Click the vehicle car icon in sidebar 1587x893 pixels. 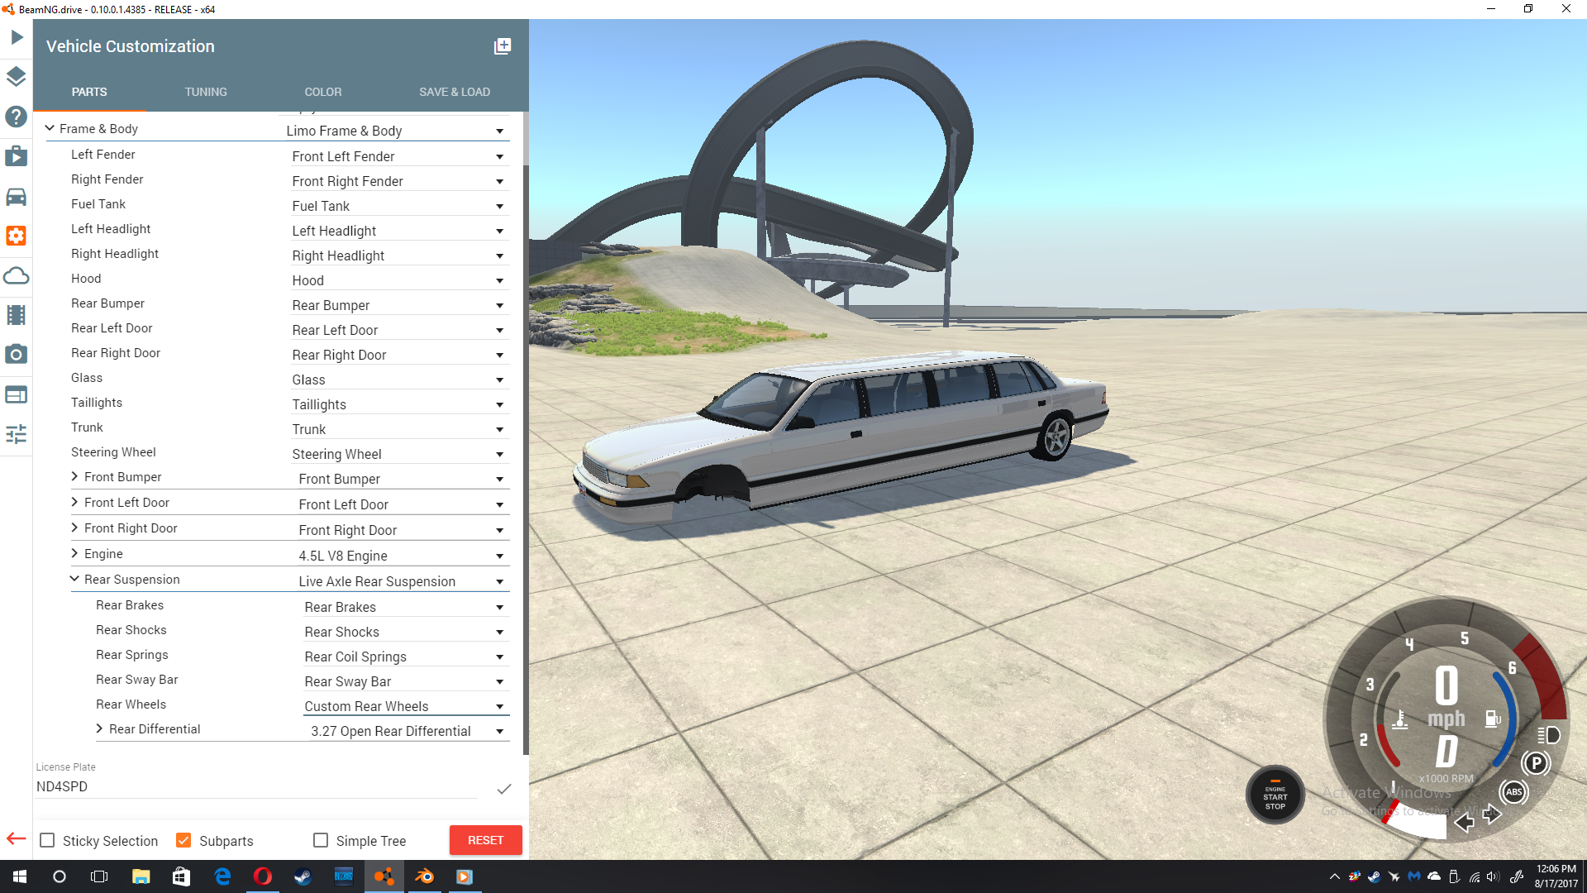coord(17,197)
